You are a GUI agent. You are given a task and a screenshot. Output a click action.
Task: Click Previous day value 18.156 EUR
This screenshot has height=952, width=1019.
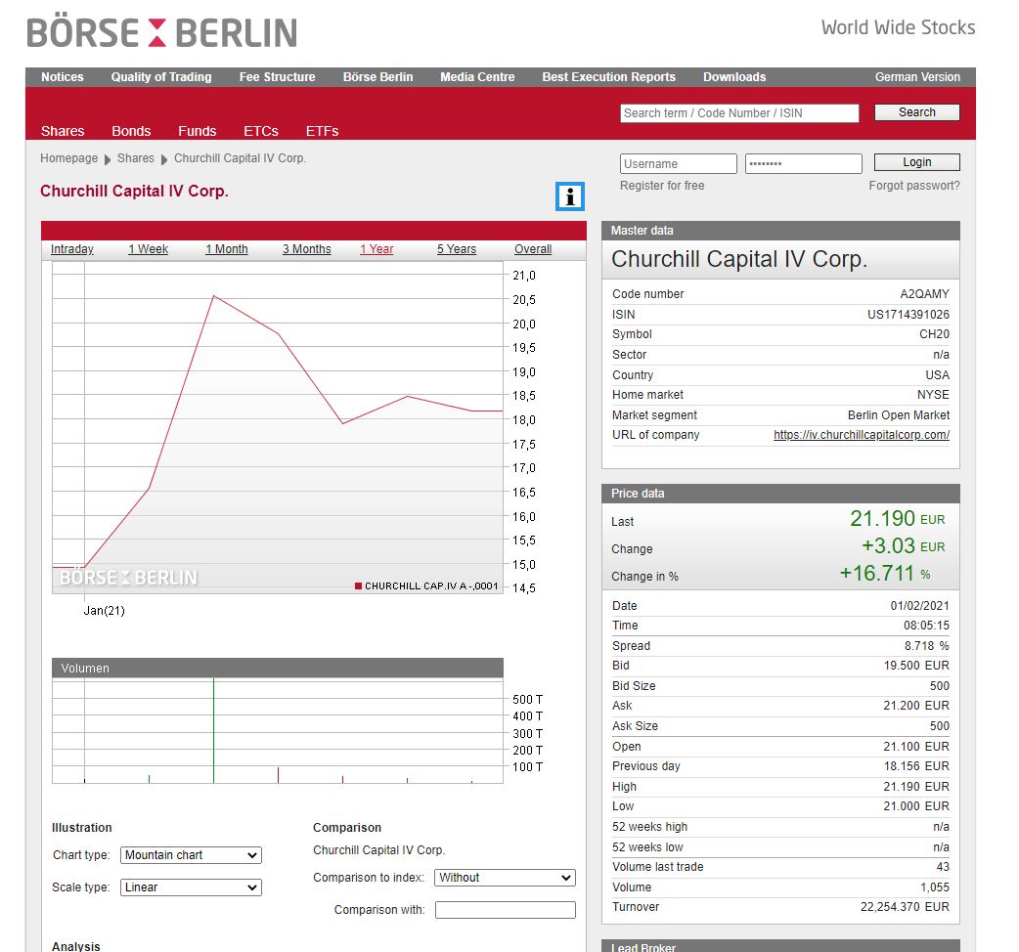point(916,766)
